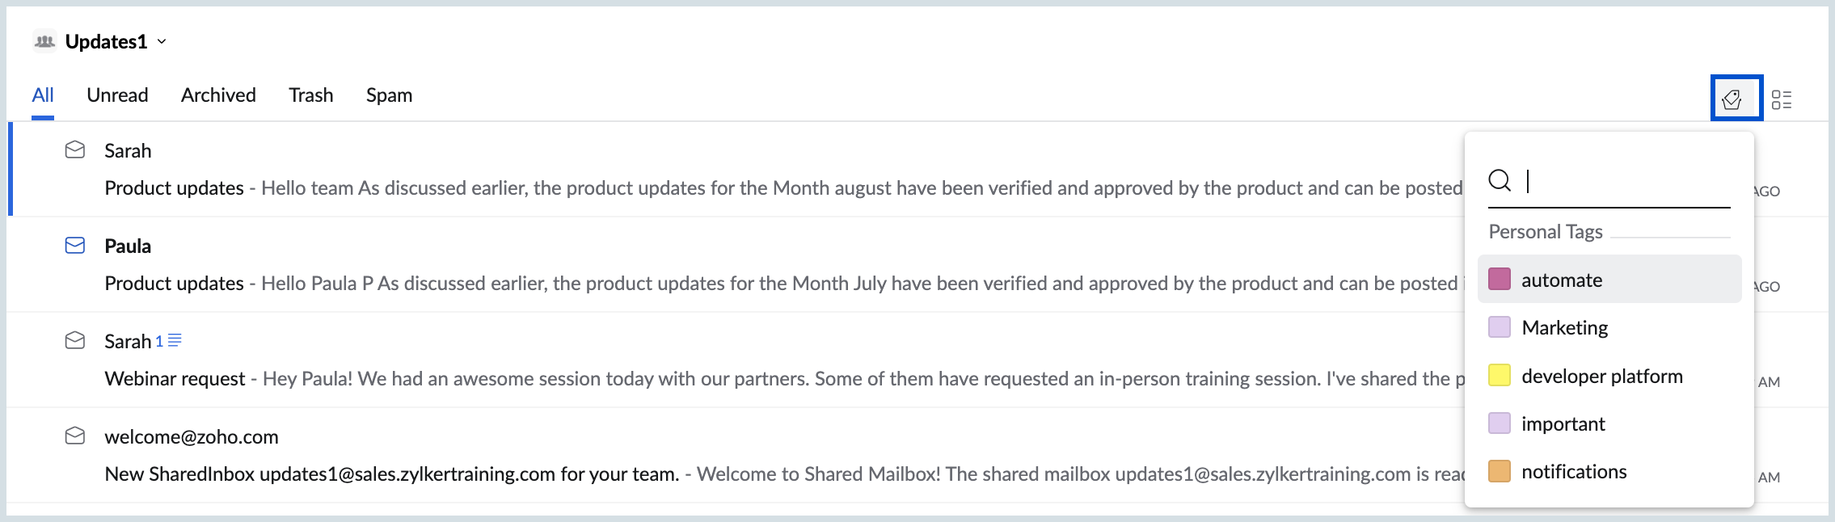Apply the Marketing tag
The height and width of the screenshot is (522, 1835).
(x=1609, y=327)
